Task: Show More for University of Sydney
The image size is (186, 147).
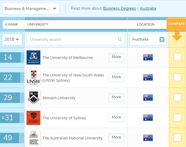Action: [x=117, y=118]
